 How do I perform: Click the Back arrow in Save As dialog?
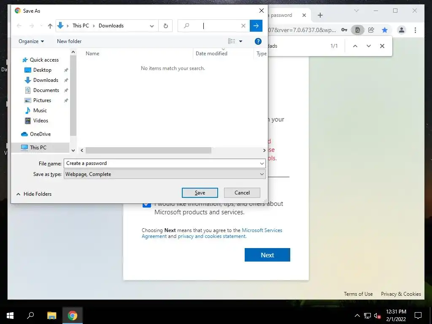coord(19,26)
